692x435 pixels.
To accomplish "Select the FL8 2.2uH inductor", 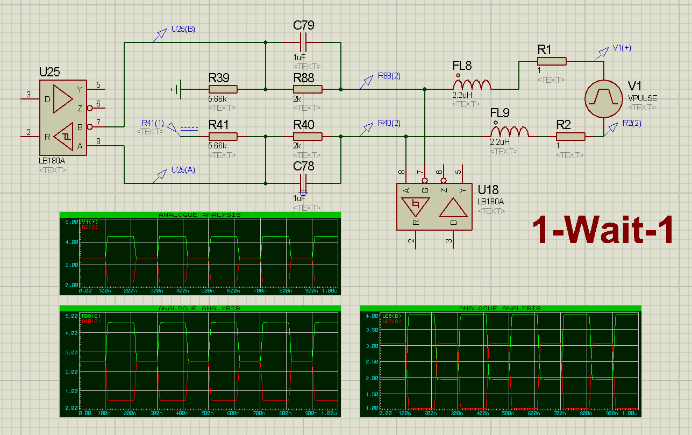I will coord(472,85).
